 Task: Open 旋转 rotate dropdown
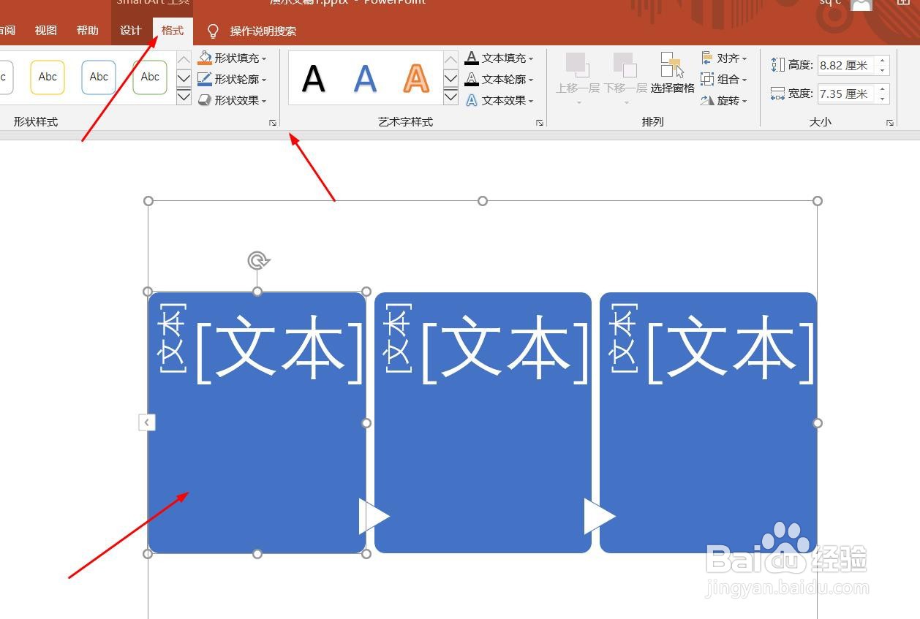point(724,100)
